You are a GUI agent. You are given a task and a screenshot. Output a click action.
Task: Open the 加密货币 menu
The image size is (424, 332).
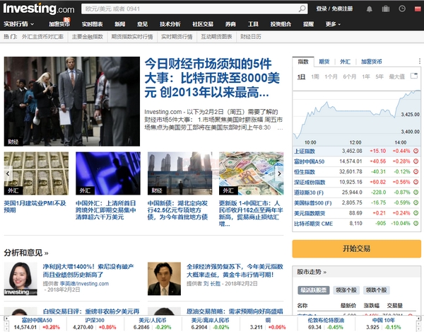[59, 24]
